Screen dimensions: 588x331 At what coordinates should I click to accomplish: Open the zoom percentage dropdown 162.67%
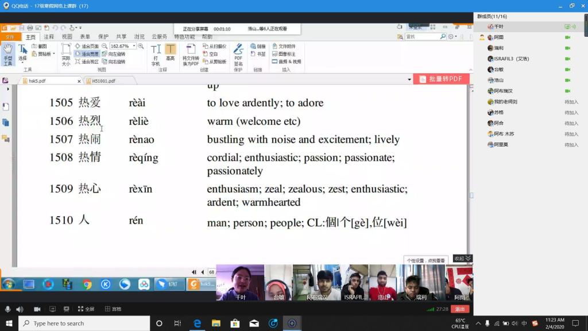coord(134,46)
